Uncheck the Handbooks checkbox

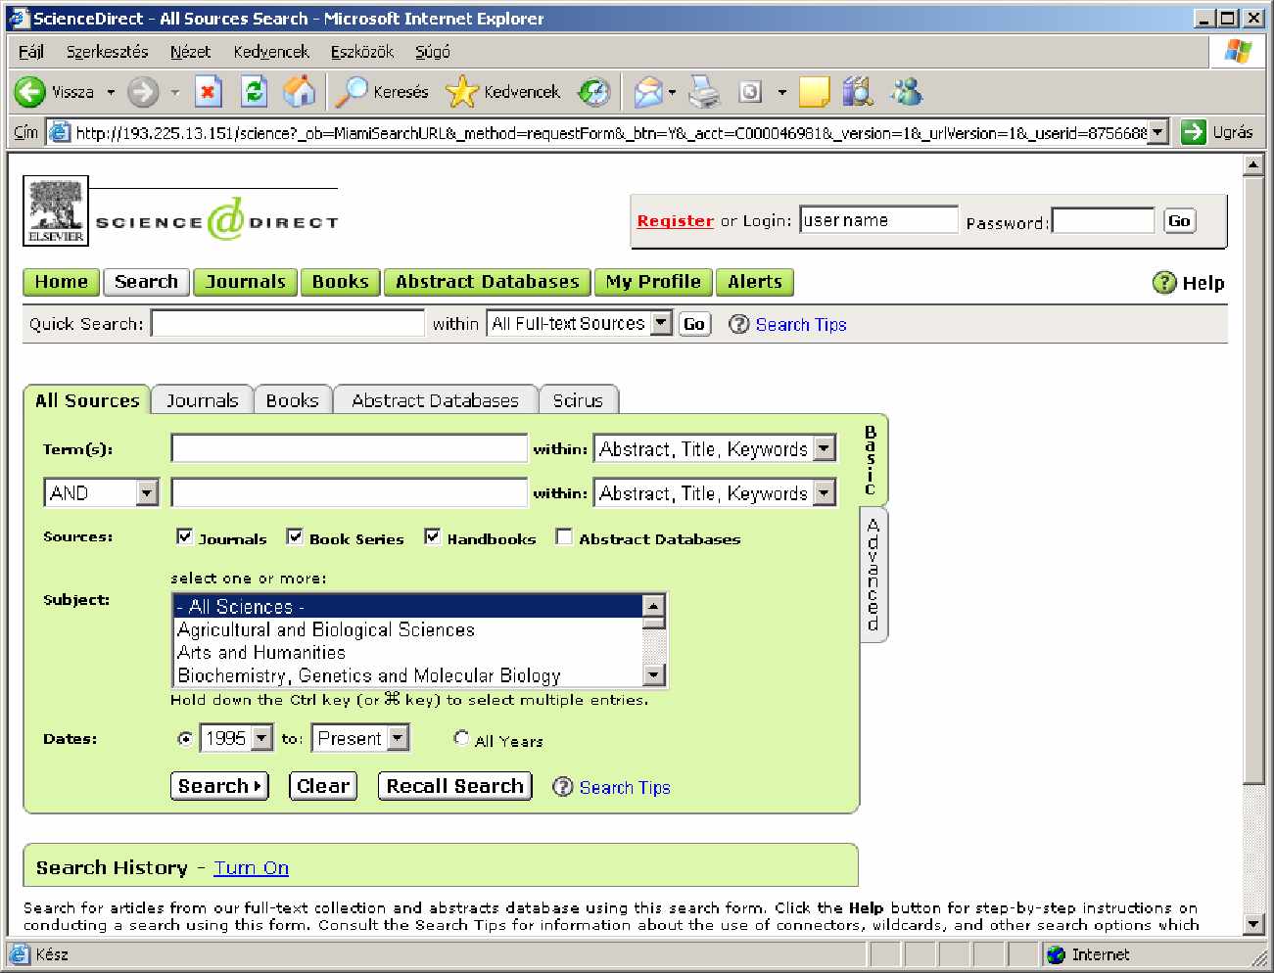tap(432, 536)
